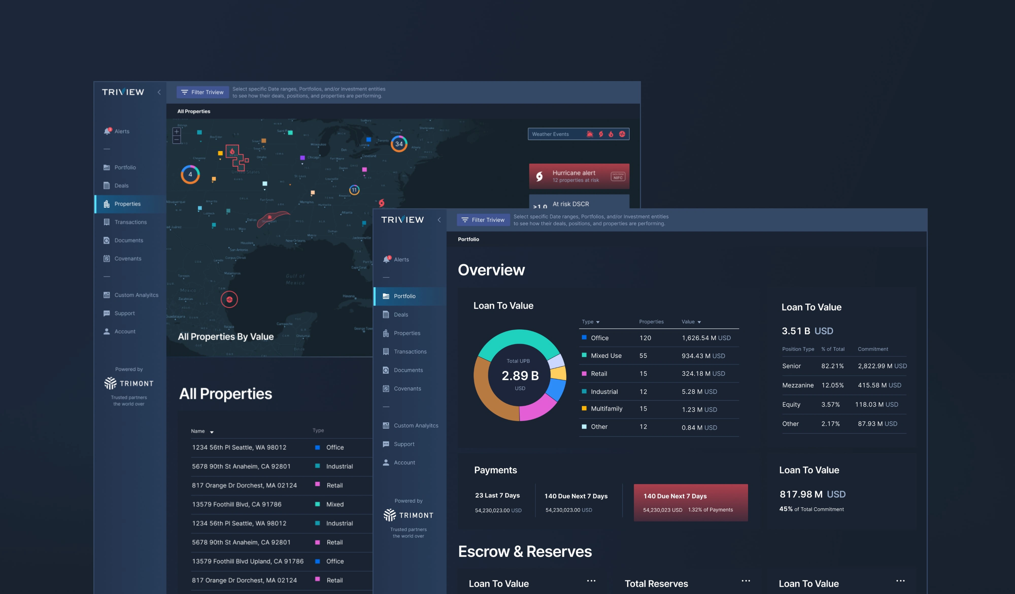Zoom in the map with plus button
Screen dimensions: 1015x594
176,132
